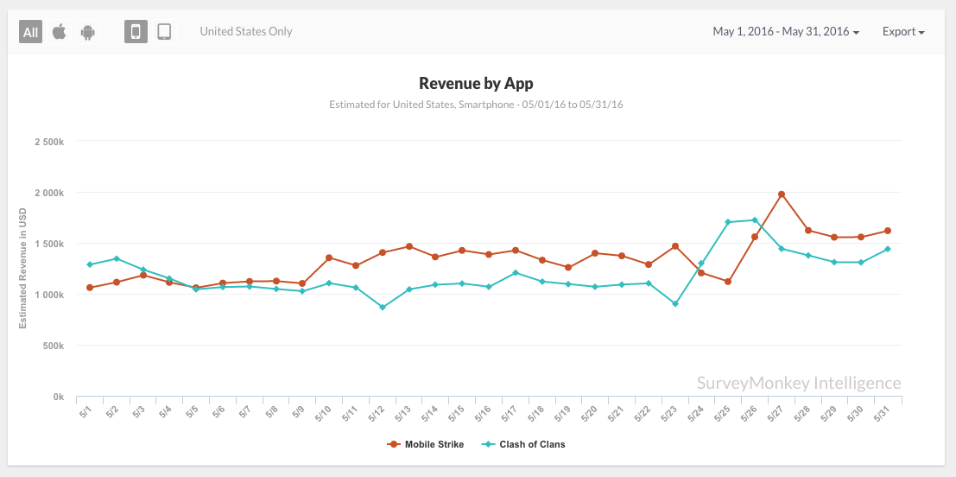The height and width of the screenshot is (477, 956).
Task: Click the 5/10 x-axis date label
Action: pyautogui.click(x=324, y=412)
